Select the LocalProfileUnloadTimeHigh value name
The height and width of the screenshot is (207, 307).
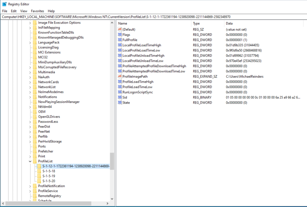click(144, 55)
